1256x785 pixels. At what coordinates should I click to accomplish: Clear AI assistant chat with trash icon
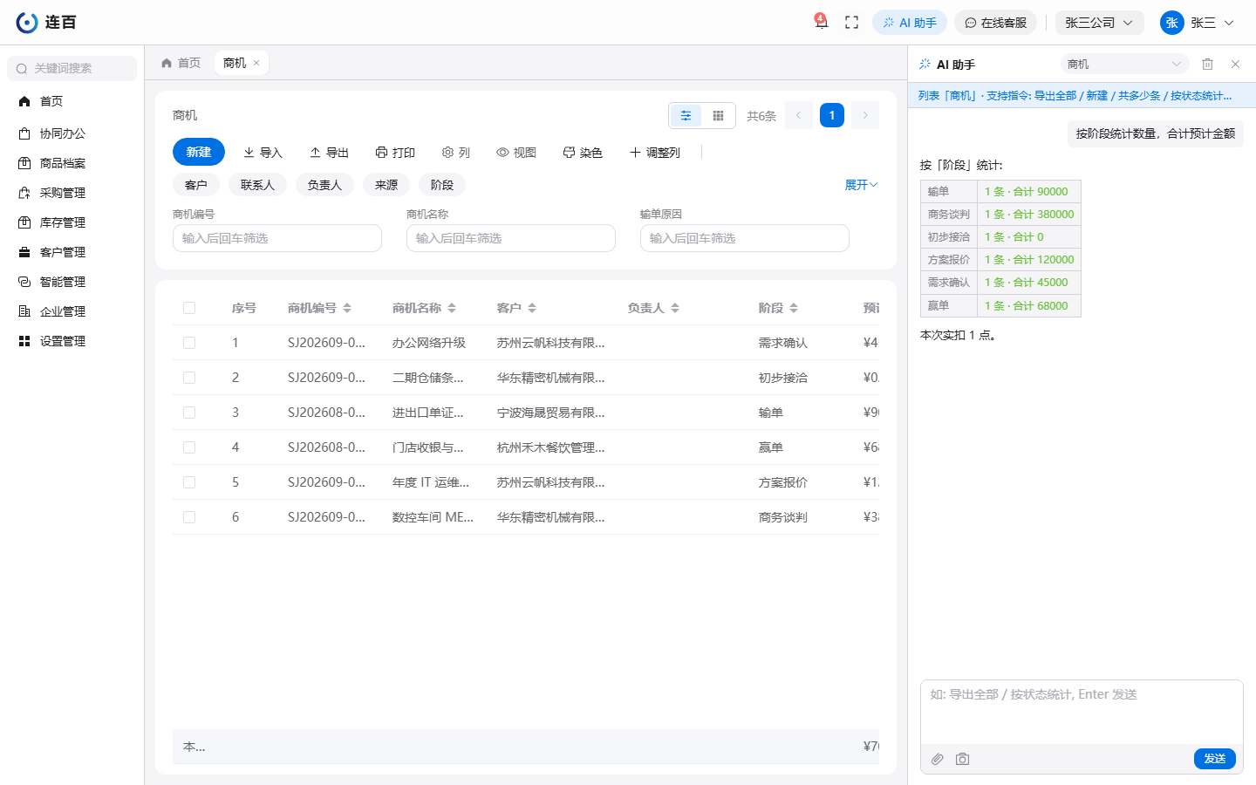click(x=1207, y=64)
